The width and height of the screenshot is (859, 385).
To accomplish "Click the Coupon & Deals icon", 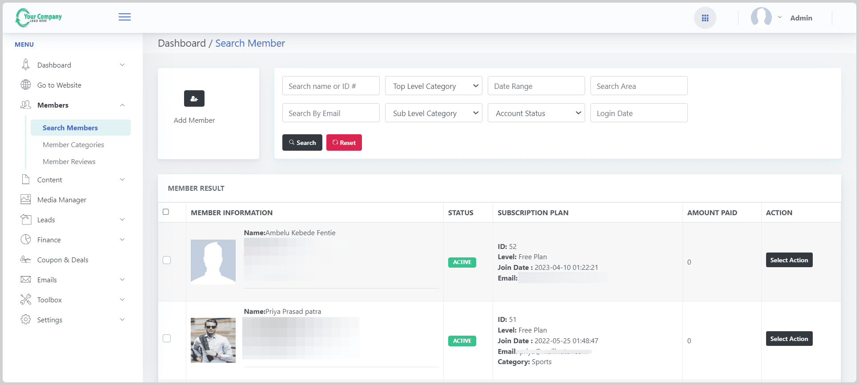I will tap(26, 260).
